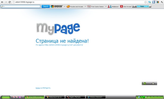Open the Radio station dropdown
Image resolution: width=164 pixels, height=99 pixels.
point(143,6)
